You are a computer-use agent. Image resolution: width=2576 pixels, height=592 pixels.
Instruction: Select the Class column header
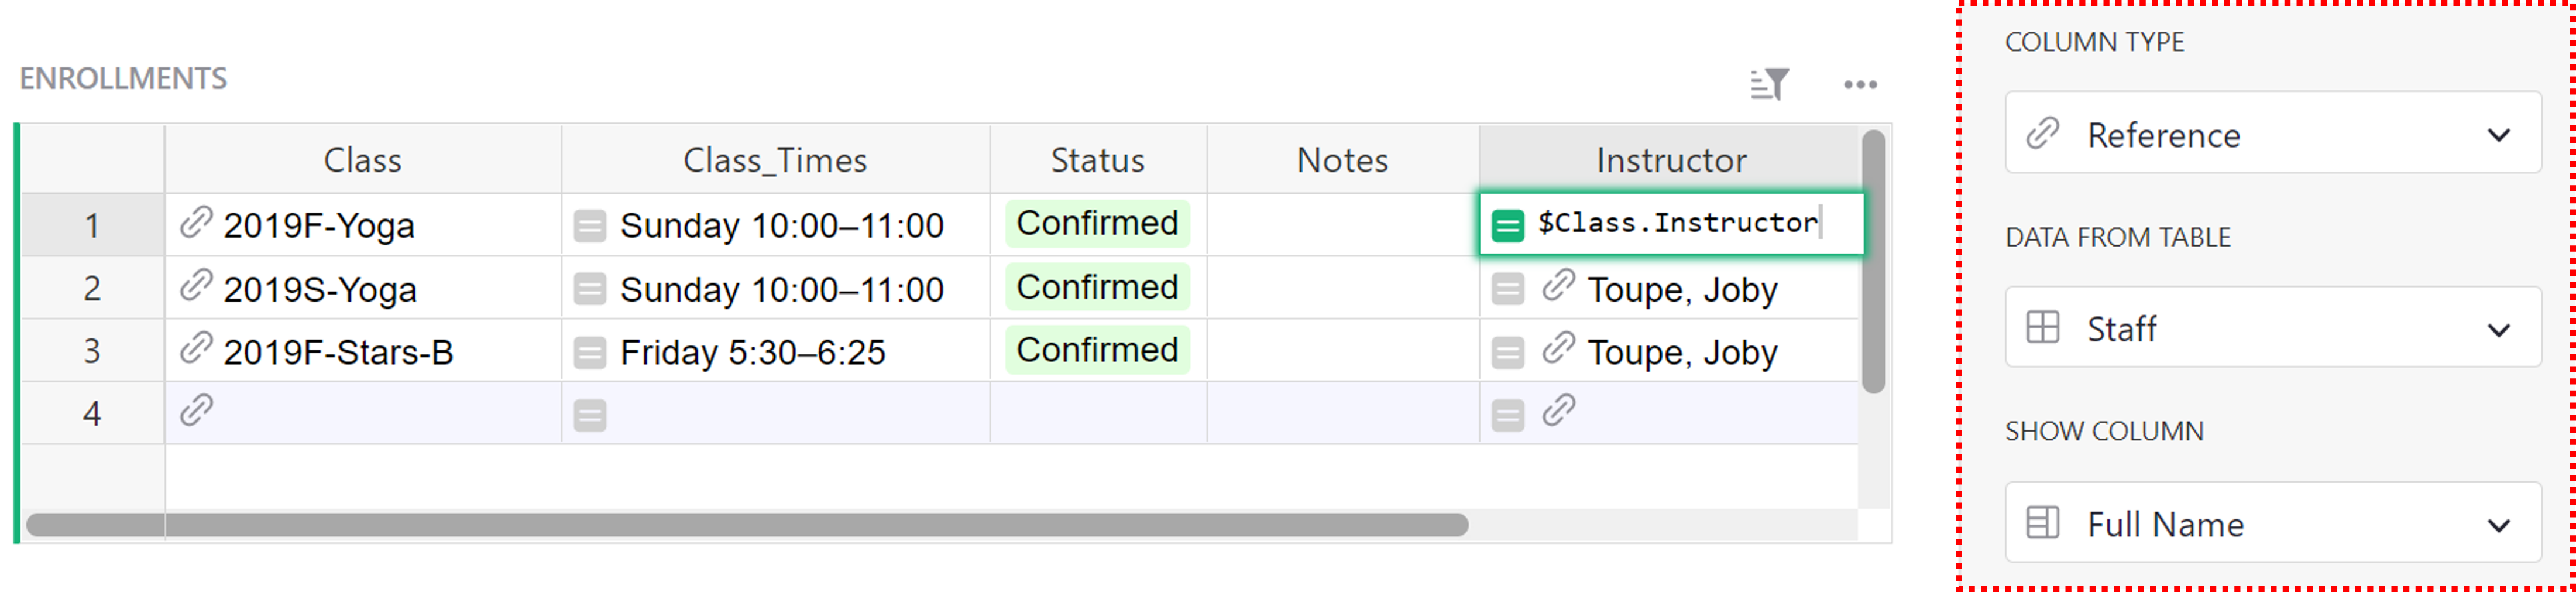pos(362,160)
